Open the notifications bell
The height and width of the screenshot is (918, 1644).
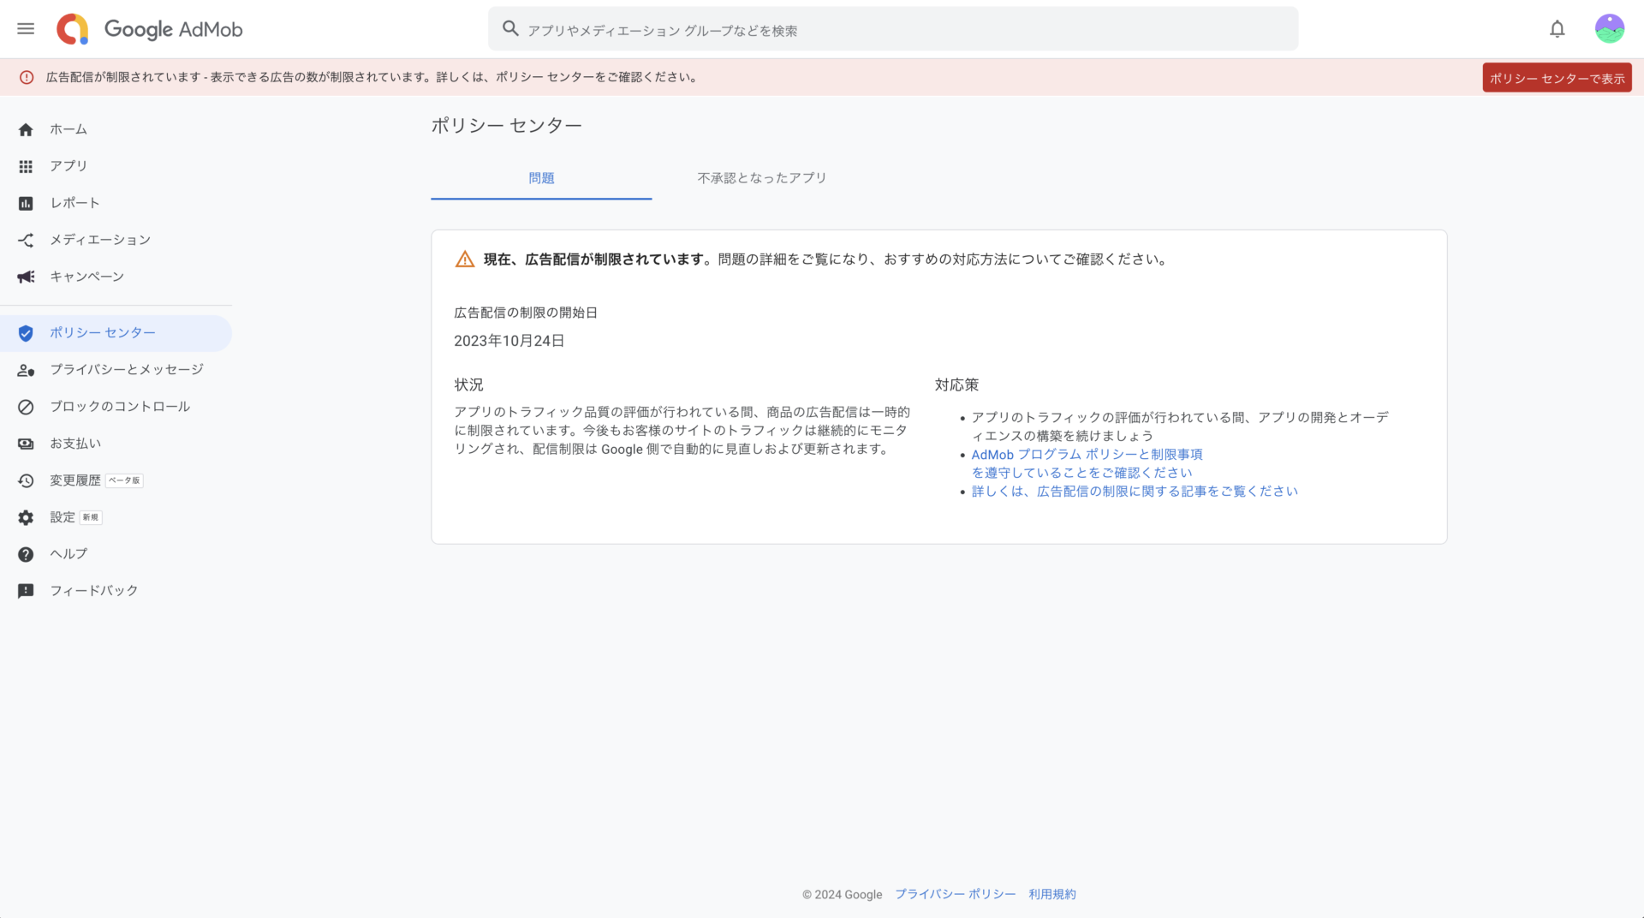1558,29
